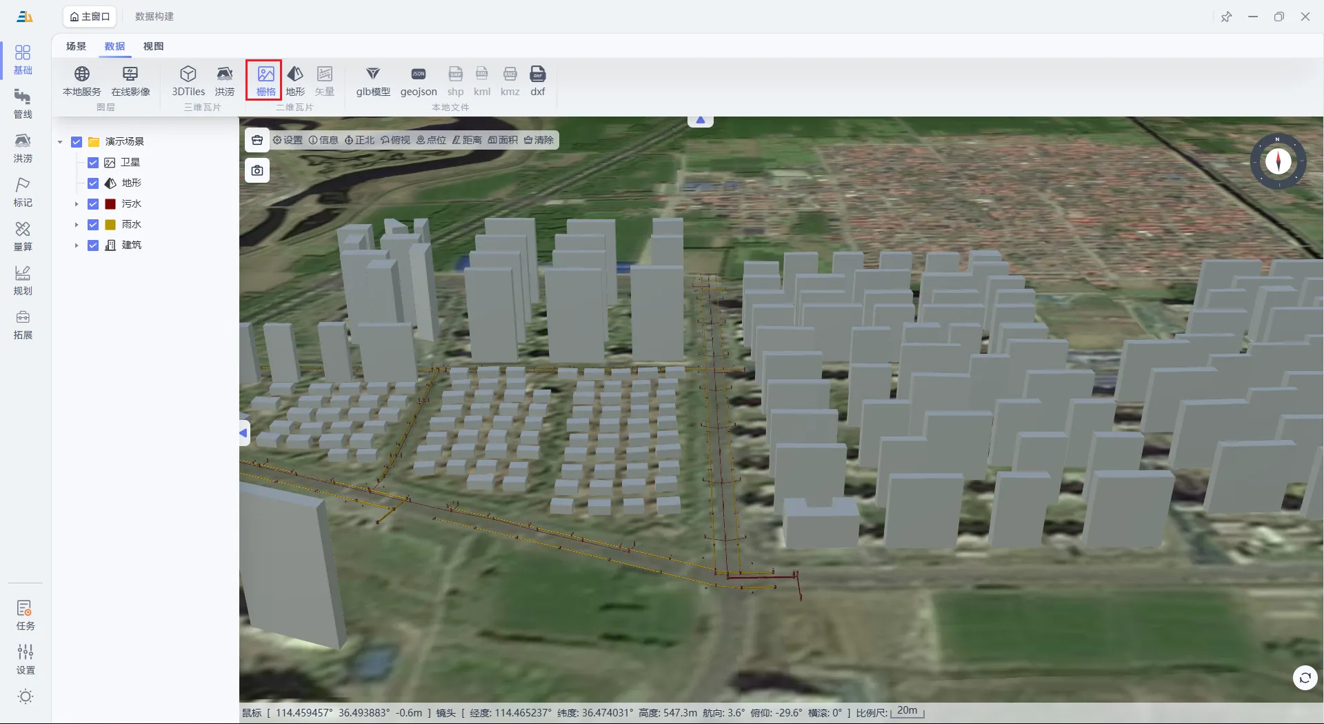This screenshot has width=1324, height=724.
Task: Select the 洪涝 flood tile tool in ribbon
Action: point(225,81)
